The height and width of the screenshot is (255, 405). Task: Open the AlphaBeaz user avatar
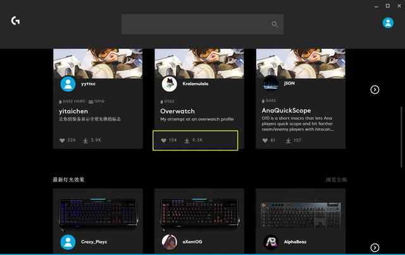click(270, 242)
